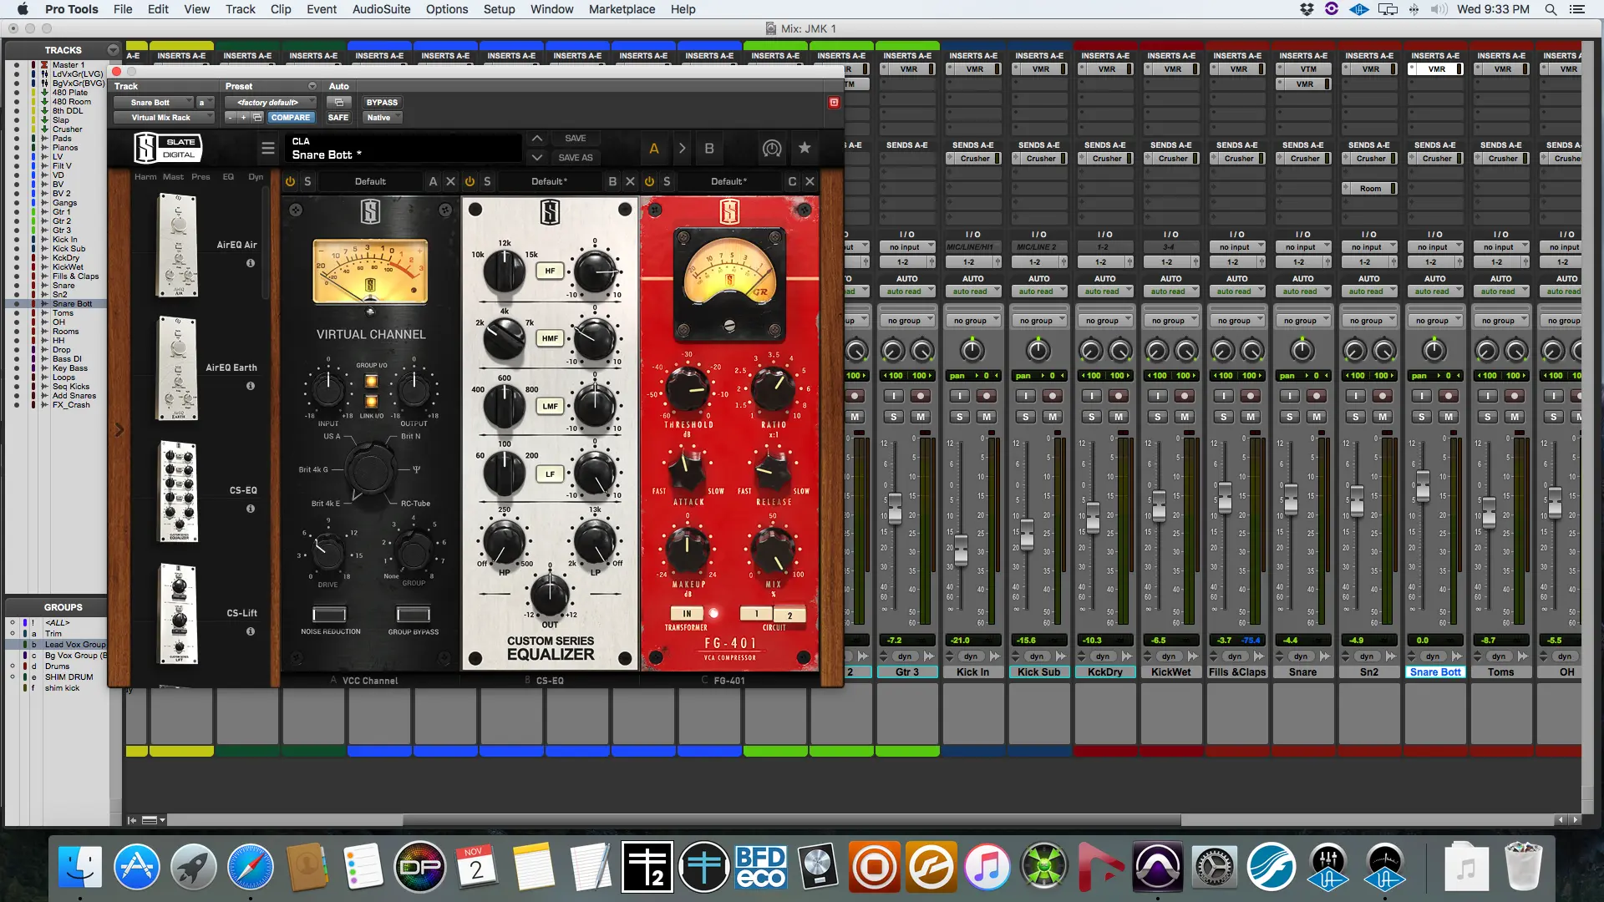
Task: Open the VMR insert on Snare Bott track
Action: (x=1435, y=69)
